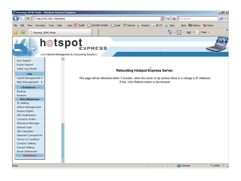Expand the toolbar overflow chevron
This screenshot has height=181, width=241.
pos(227,30)
